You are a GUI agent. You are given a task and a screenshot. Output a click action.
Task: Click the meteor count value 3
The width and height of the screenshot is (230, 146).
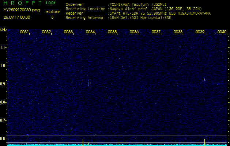click(x=52, y=17)
